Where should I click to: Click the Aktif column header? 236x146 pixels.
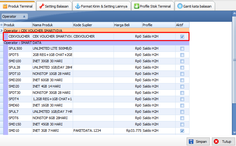click(x=183, y=25)
